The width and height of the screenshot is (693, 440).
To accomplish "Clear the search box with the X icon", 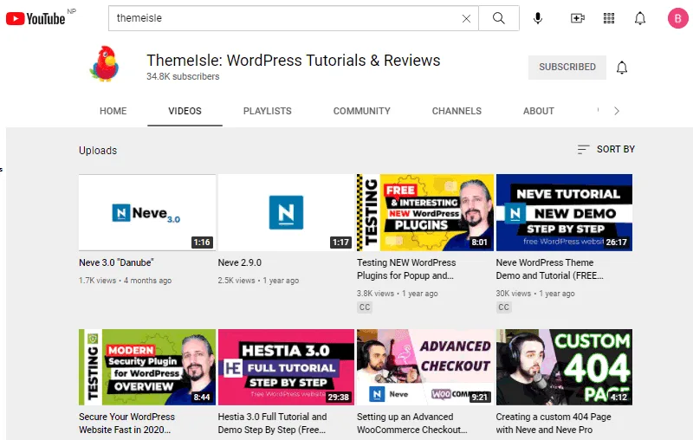I will tap(466, 18).
